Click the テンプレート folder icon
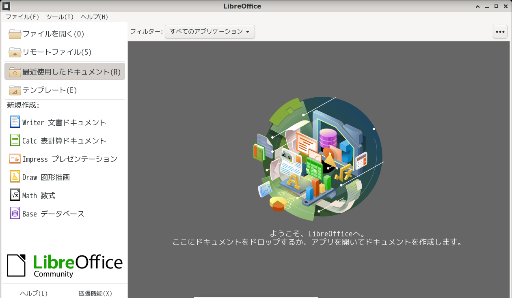Screen dimensions: 512x298 (x=15, y=90)
